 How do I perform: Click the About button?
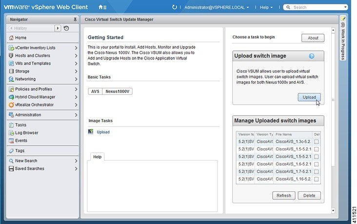(x=313, y=38)
